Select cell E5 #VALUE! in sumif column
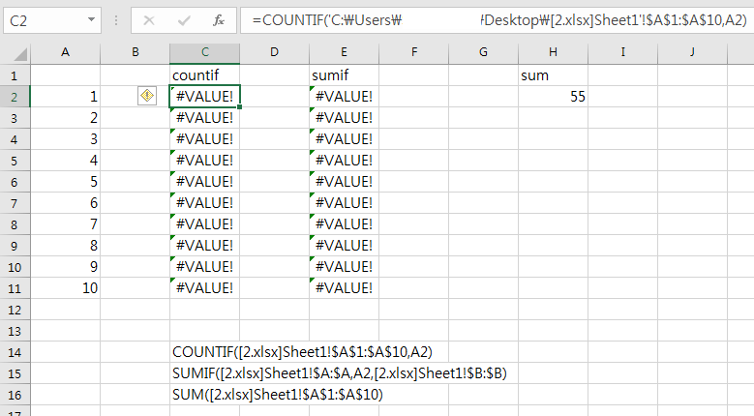This screenshot has width=754, height=416. (344, 161)
